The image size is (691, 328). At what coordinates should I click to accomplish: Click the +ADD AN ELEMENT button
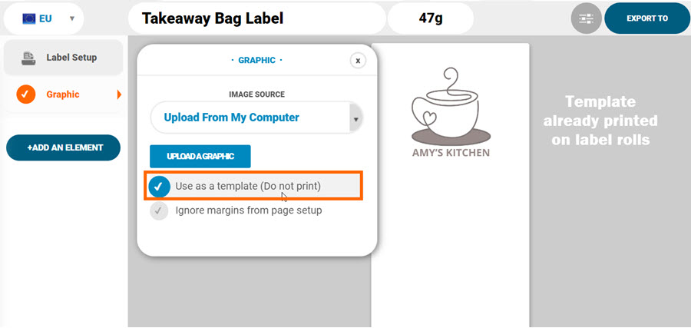(63, 147)
